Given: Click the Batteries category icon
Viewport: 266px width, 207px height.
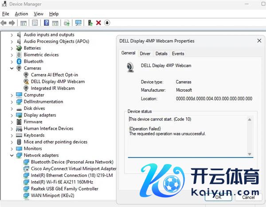Looking at the screenshot, I should point(19,48).
